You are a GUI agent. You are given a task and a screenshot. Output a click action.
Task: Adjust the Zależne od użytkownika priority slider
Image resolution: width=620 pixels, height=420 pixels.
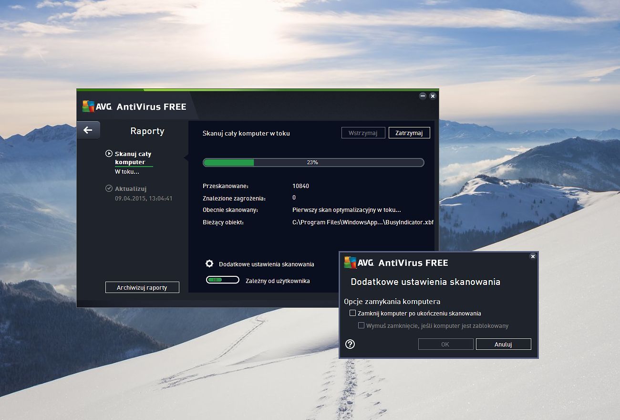(x=223, y=279)
